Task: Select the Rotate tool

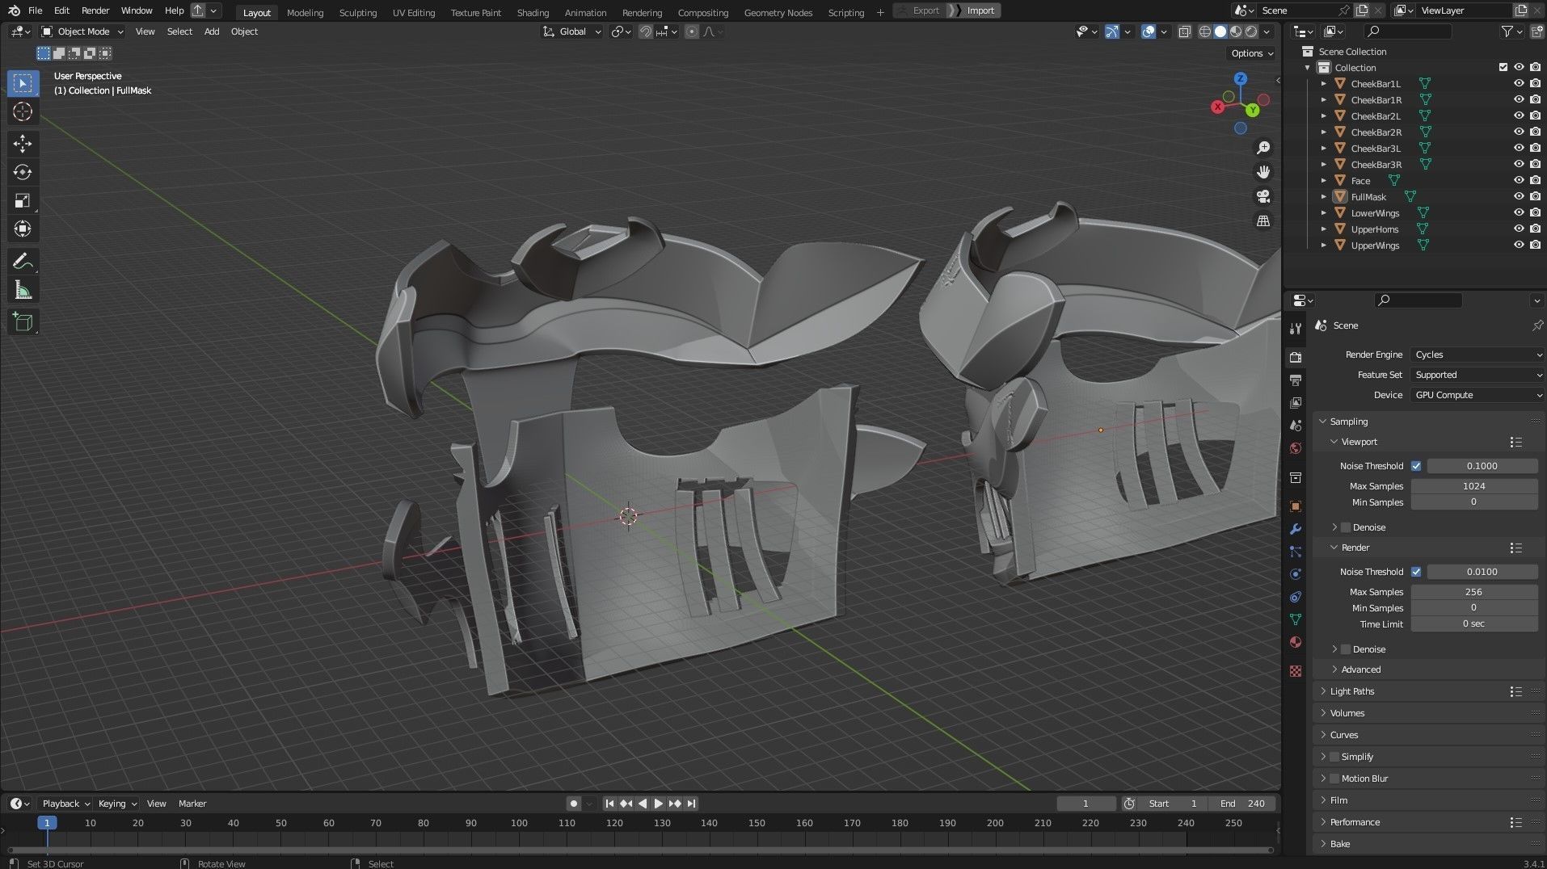Action: (x=23, y=172)
